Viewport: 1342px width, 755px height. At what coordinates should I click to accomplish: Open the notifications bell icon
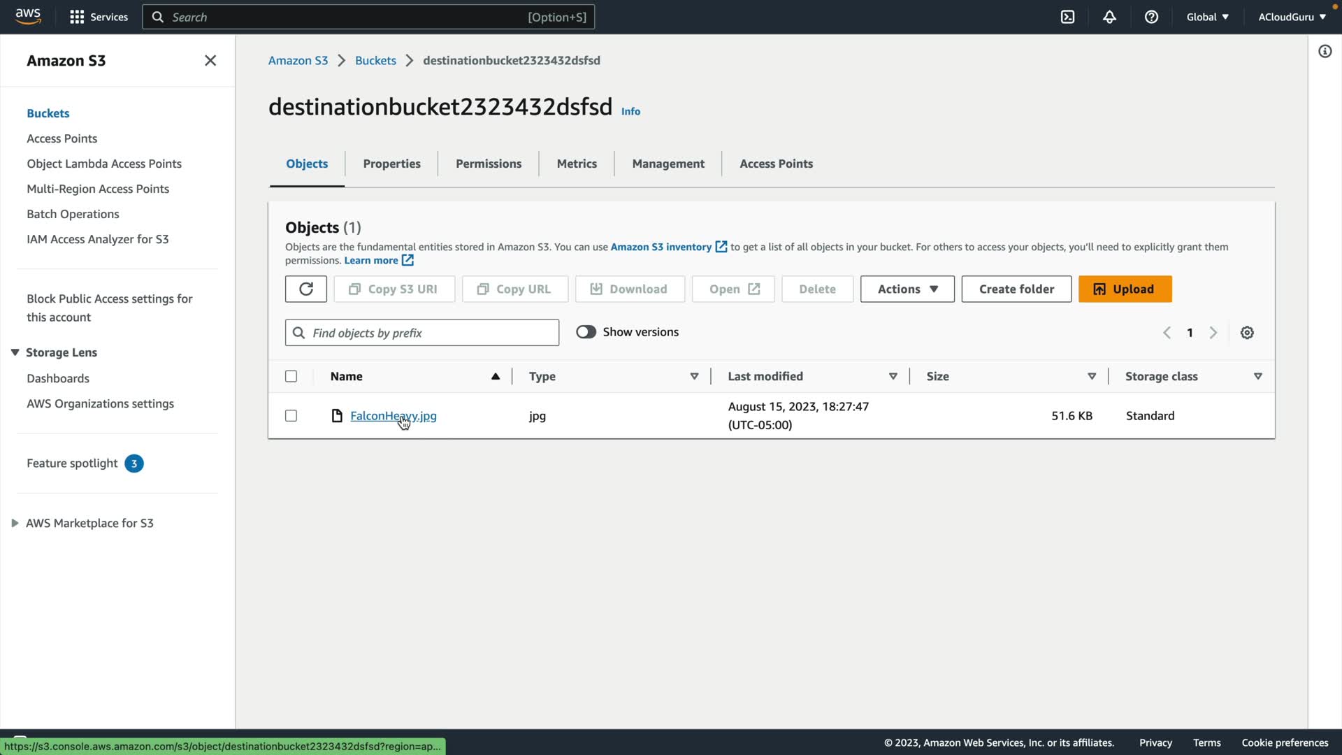click(1109, 17)
